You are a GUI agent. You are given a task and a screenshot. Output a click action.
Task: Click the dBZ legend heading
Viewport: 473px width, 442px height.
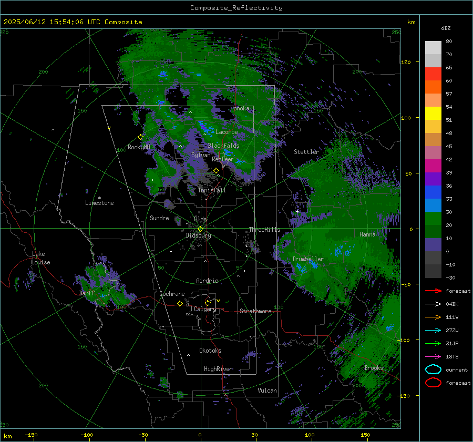pos(446,28)
